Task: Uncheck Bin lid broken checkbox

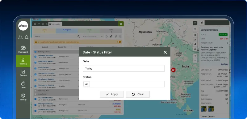Action: click(x=36, y=68)
